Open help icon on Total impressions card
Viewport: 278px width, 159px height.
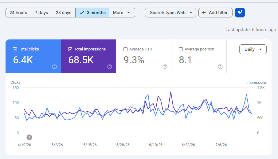(110, 67)
